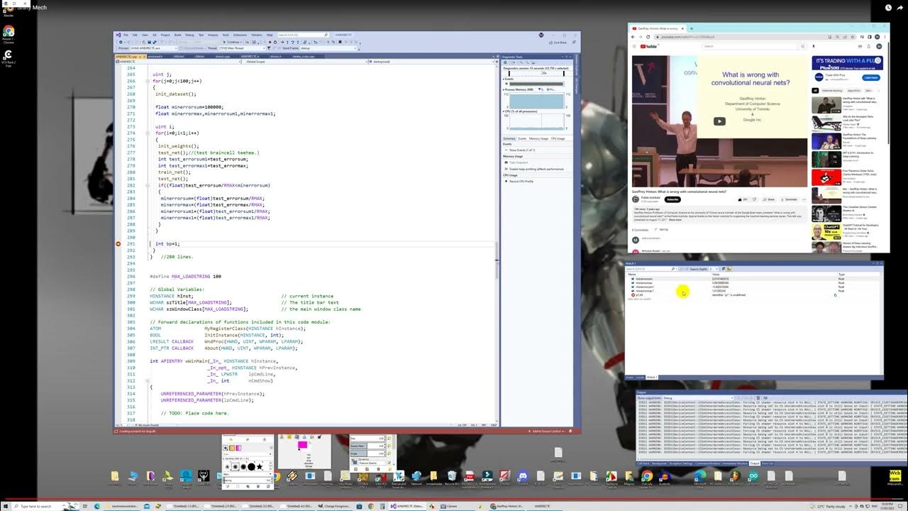The height and width of the screenshot is (511, 908).
Task: Open the startup(void) member dropdown
Action: pyautogui.click(x=432, y=62)
